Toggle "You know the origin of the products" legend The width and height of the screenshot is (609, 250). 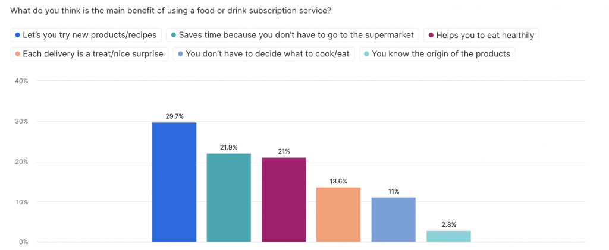[437, 54]
